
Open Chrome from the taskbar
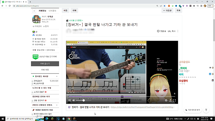(69, 119)
